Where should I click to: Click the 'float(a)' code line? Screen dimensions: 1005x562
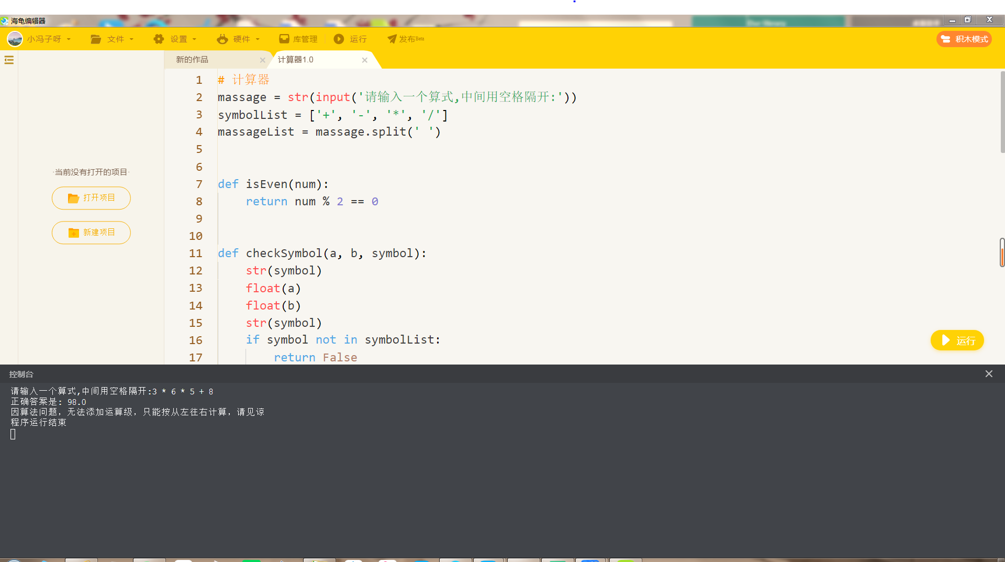(x=273, y=289)
